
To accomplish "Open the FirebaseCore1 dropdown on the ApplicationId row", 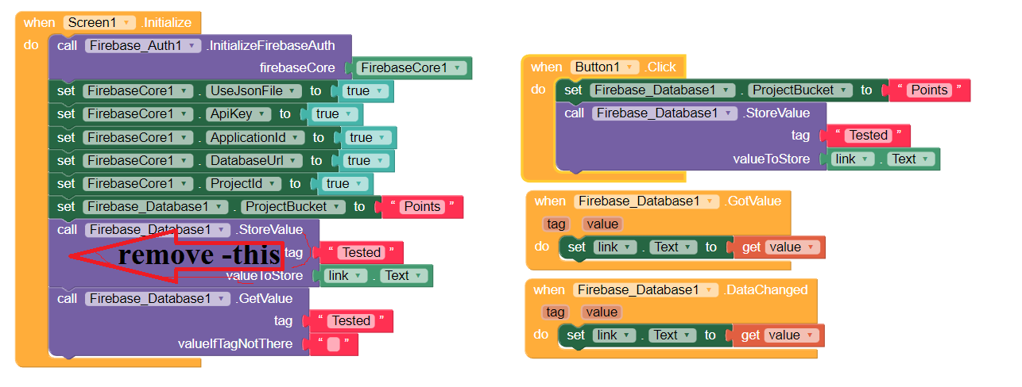I will (x=138, y=137).
